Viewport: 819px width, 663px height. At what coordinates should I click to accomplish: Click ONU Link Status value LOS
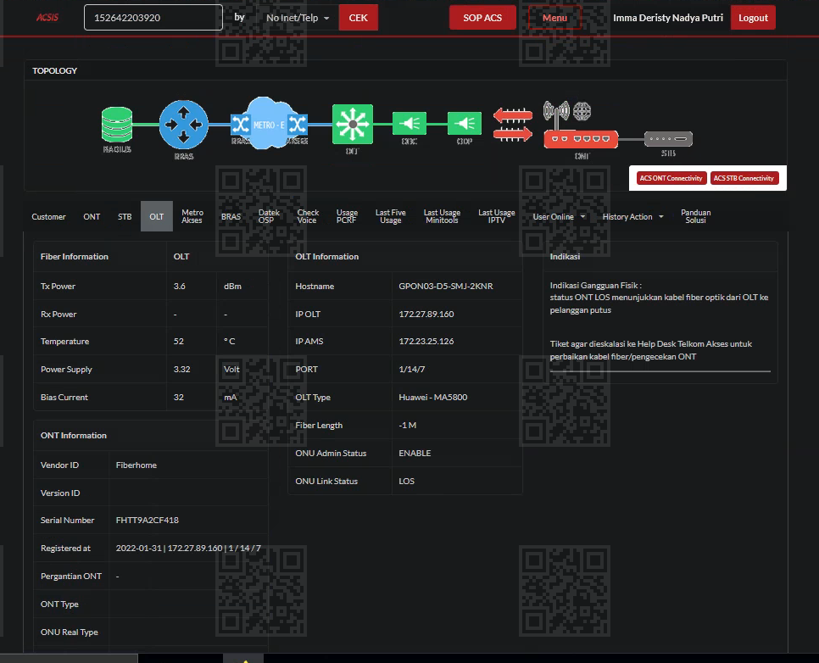406,482
